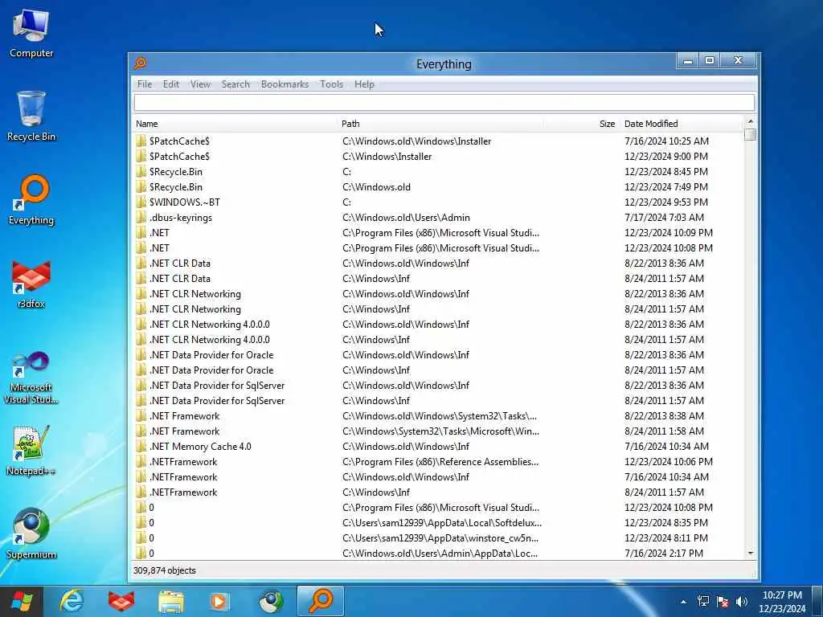Sort results by Date Modified column header
823x617 pixels.
(682, 124)
